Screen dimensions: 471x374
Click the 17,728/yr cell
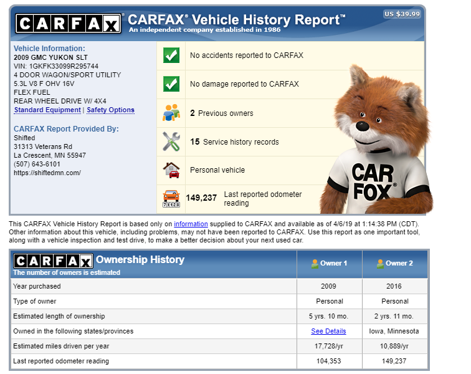coord(329,347)
